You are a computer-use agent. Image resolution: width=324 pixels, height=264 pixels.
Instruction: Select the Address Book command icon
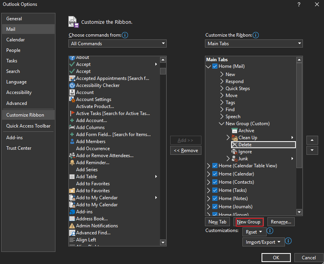71,218
